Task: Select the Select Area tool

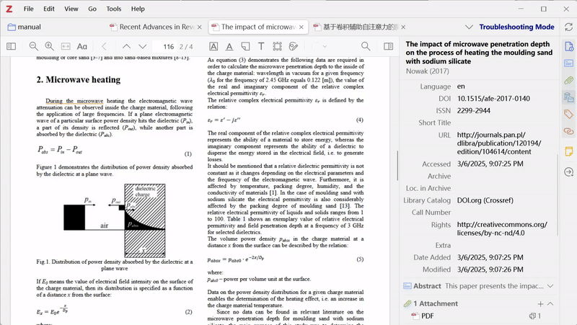Action: point(277,46)
